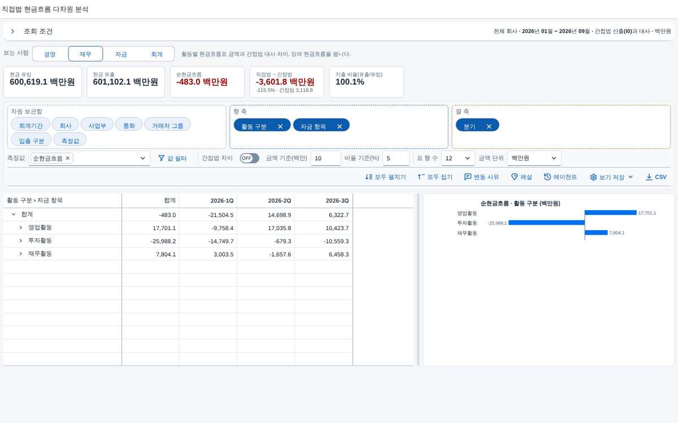Image resolution: width=678 pixels, height=423 pixels.
Task: Click the 합계 column header
Action: pos(151,200)
